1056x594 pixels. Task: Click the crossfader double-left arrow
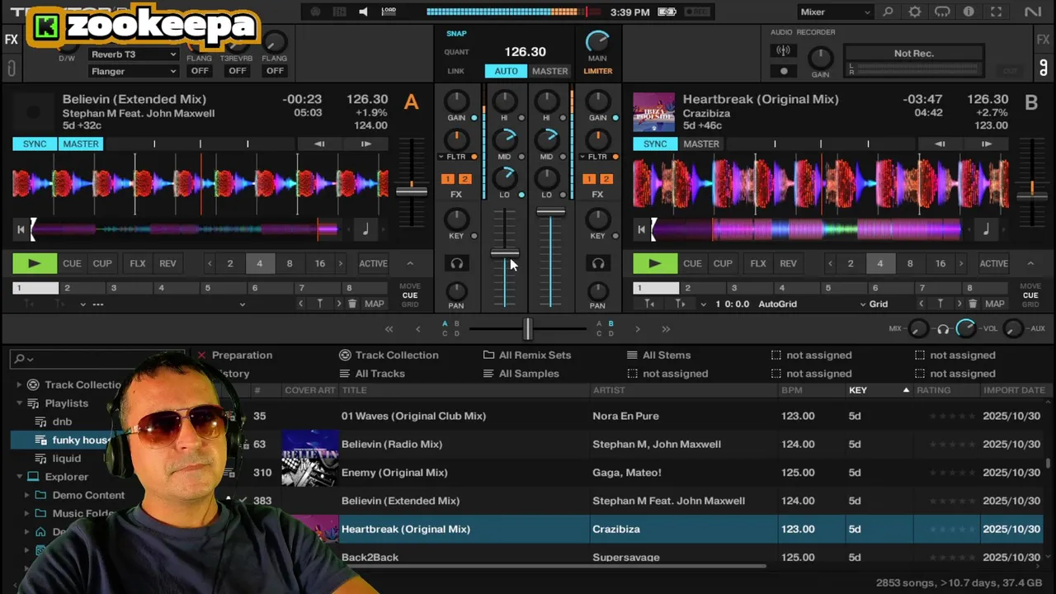click(389, 329)
